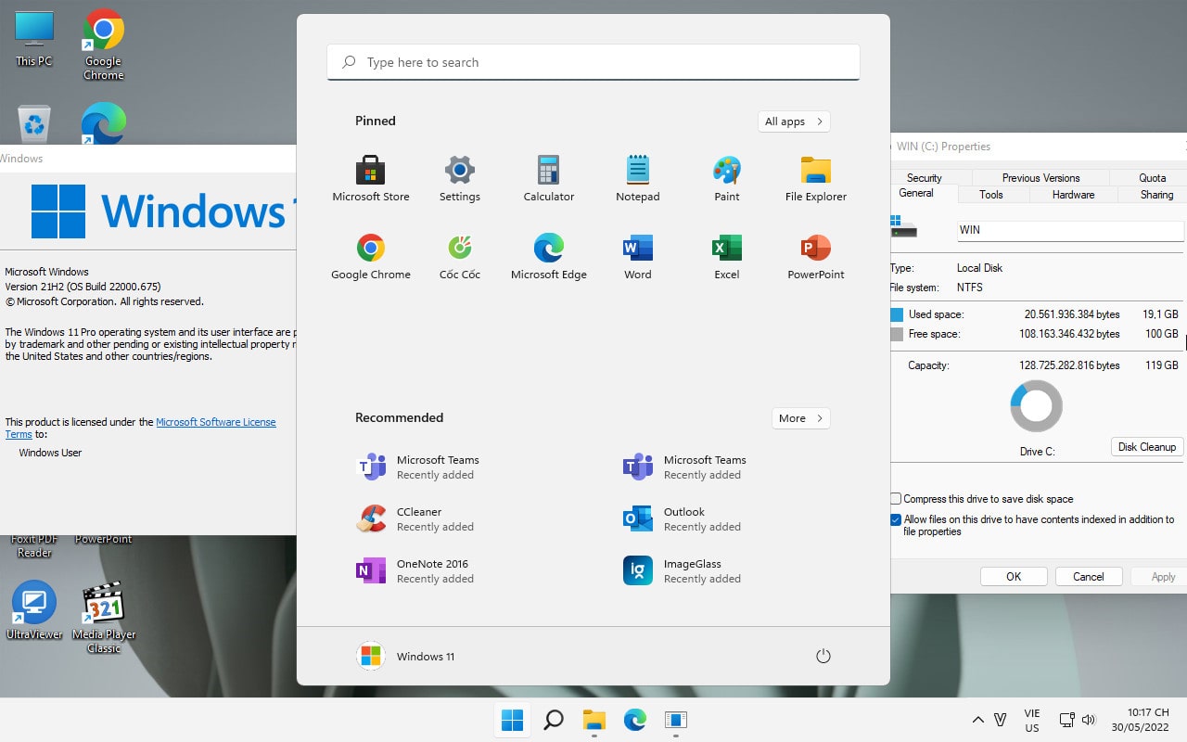Viewport: 1187px width, 742px height.
Task: Show hidden icons in the system tray
Action: (x=977, y=719)
